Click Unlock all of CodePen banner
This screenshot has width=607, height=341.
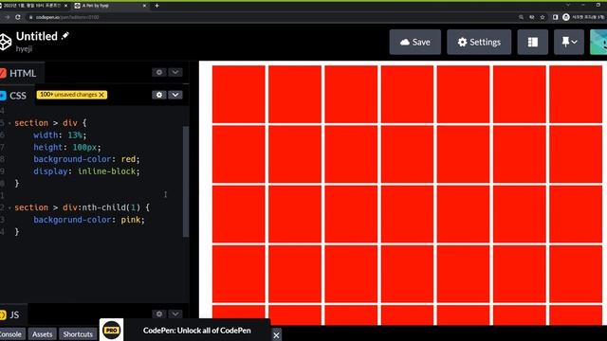pos(196,331)
